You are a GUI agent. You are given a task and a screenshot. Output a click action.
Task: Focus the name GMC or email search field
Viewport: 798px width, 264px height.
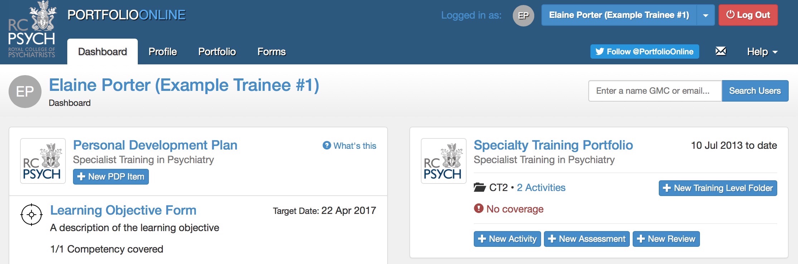[655, 91]
